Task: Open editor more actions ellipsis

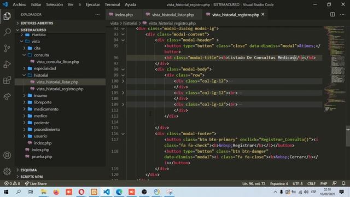Action: click(x=342, y=15)
